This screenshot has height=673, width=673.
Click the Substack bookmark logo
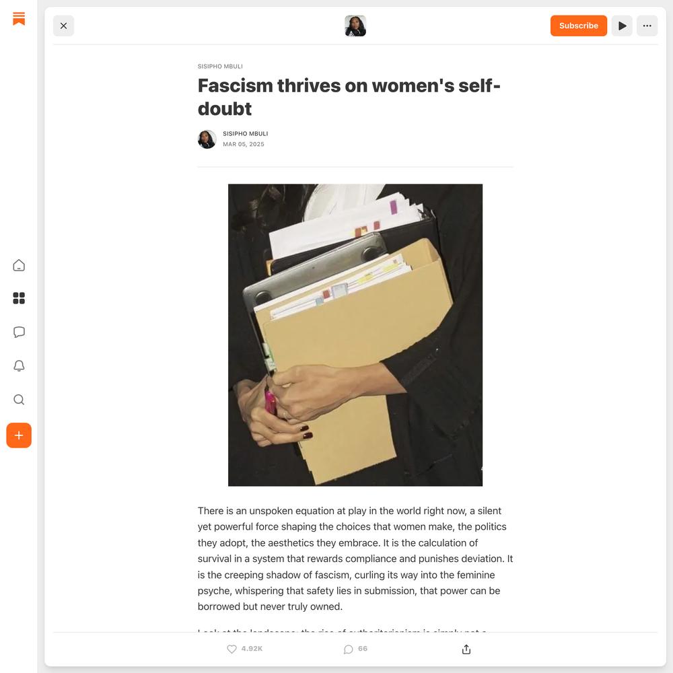(x=19, y=19)
